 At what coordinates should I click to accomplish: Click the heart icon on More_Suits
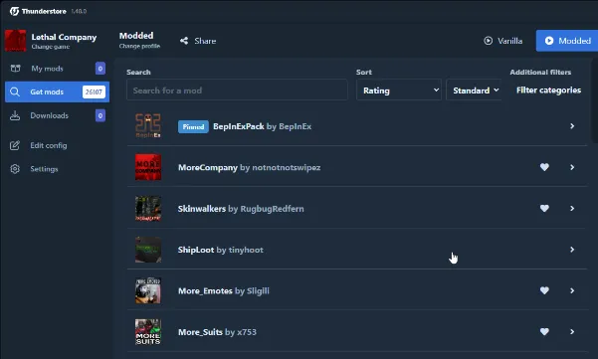click(544, 331)
